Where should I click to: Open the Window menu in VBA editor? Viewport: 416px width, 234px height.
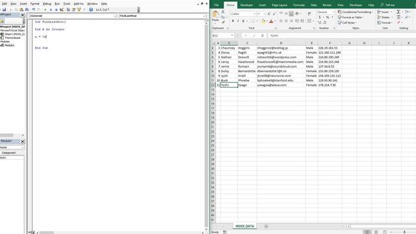(92, 4)
